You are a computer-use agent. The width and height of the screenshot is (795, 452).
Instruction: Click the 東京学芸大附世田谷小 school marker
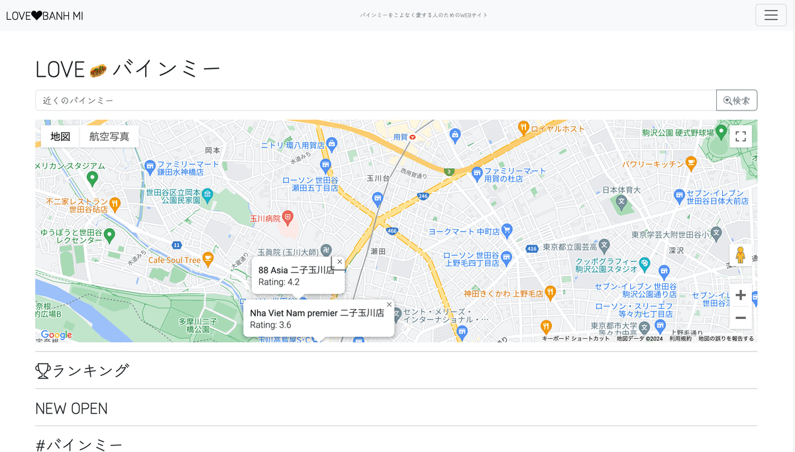(716, 233)
